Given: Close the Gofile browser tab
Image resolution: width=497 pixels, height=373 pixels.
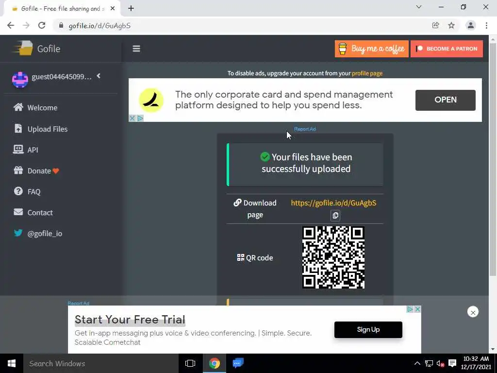Looking at the screenshot, I should pyautogui.click(x=113, y=9).
